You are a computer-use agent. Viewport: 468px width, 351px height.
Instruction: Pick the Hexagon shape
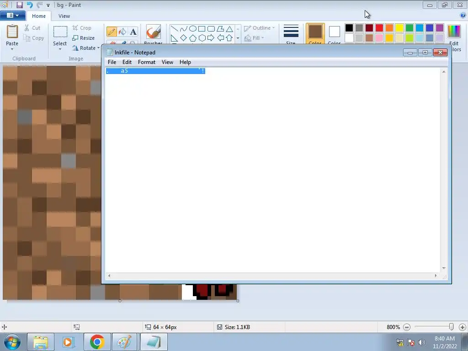click(202, 38)
